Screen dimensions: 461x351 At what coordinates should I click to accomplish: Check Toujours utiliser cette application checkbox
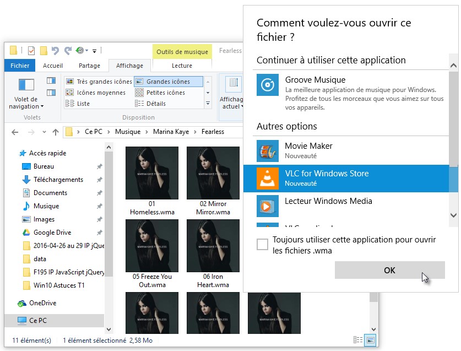point(262,244)
